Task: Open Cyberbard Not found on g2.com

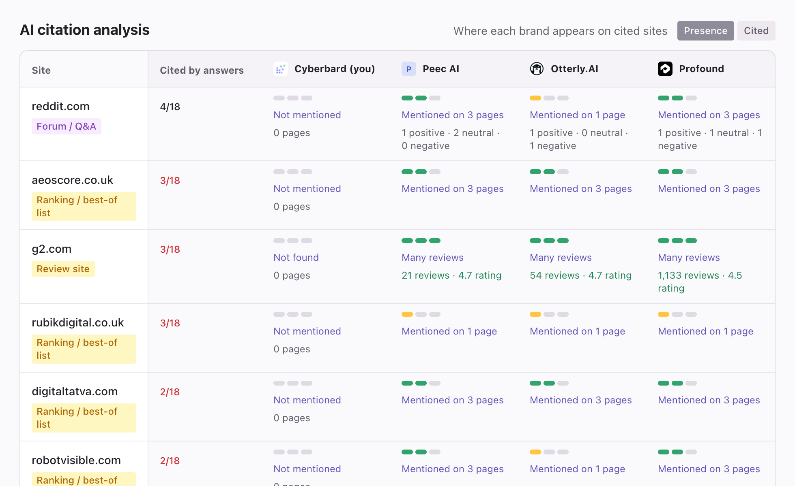Action: pyautogui.click(x=296, y=258)
